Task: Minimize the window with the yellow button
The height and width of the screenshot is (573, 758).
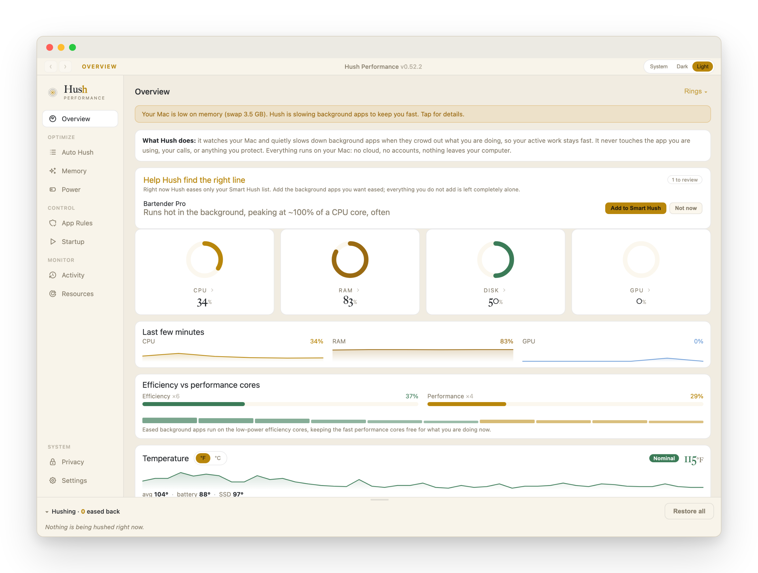Action: tap(61, 47)
